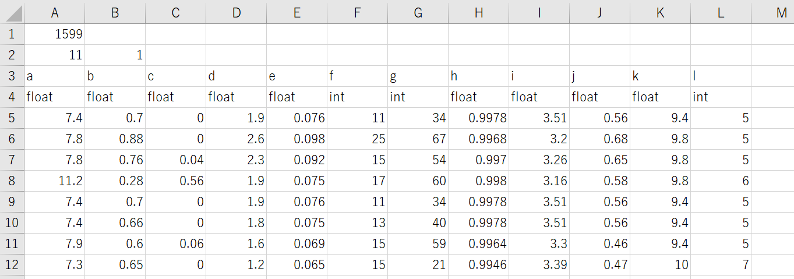Select cell I11 containing 3.3

(x=539, y=243)
